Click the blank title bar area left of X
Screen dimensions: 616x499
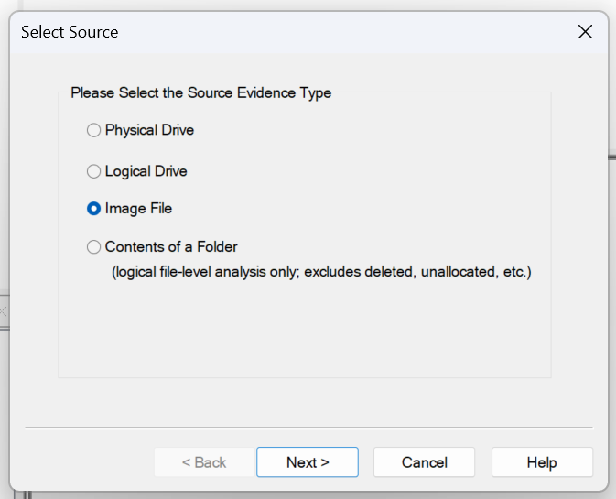click(x=366, y=32)
